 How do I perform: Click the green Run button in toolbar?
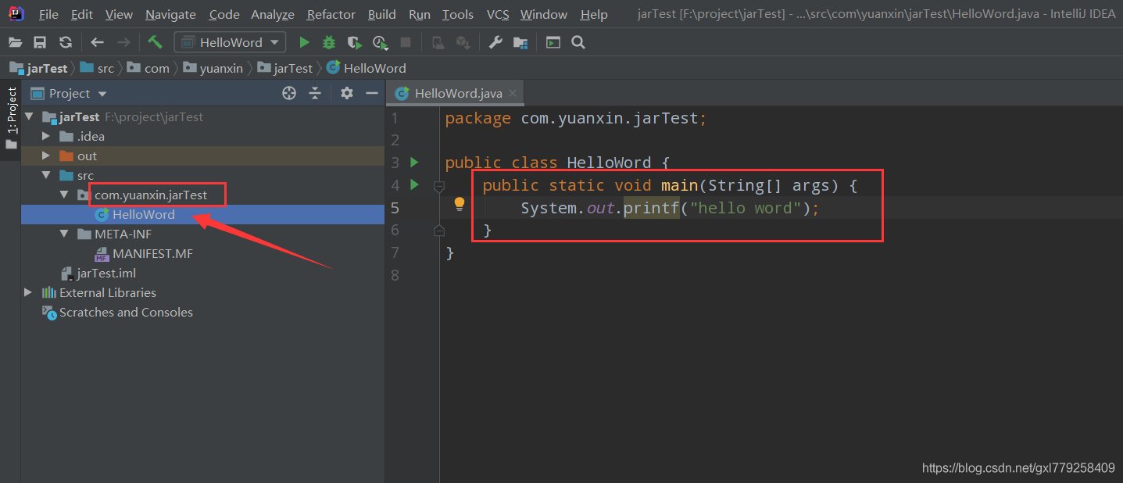[x=305, y=42]
